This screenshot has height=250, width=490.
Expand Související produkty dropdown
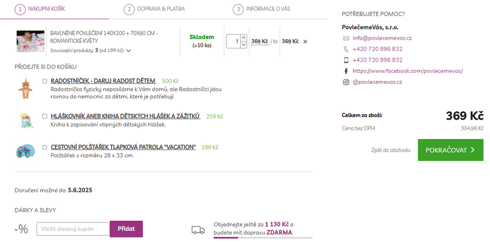pyautogui.click(x=128, y=51)
